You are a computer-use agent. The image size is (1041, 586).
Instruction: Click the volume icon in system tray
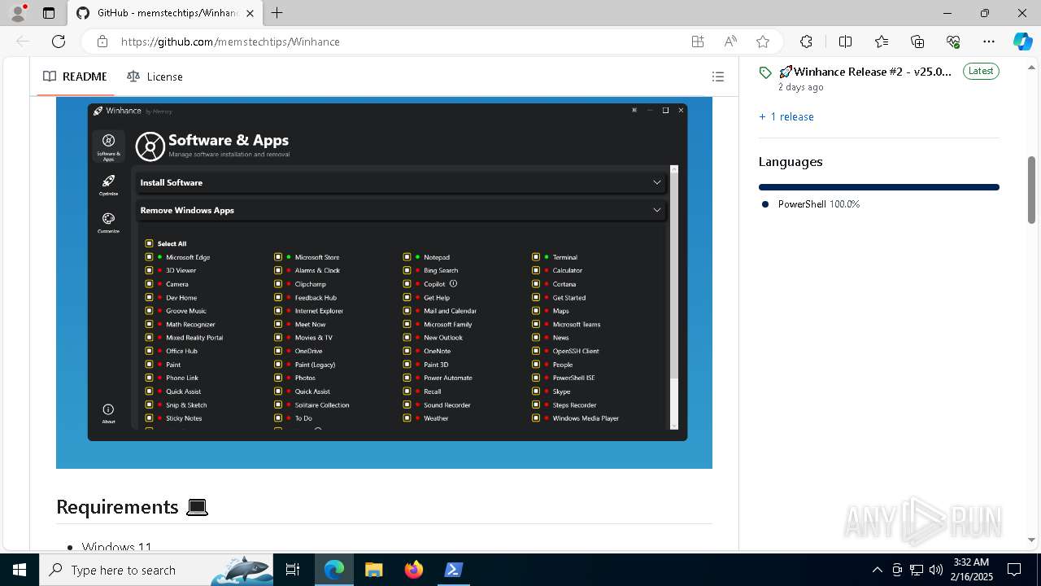(x=935, y=570)
